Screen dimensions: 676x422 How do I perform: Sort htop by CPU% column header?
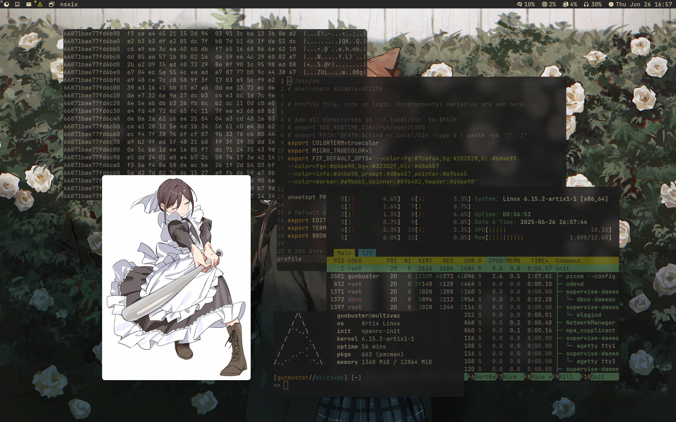point(495,261)
